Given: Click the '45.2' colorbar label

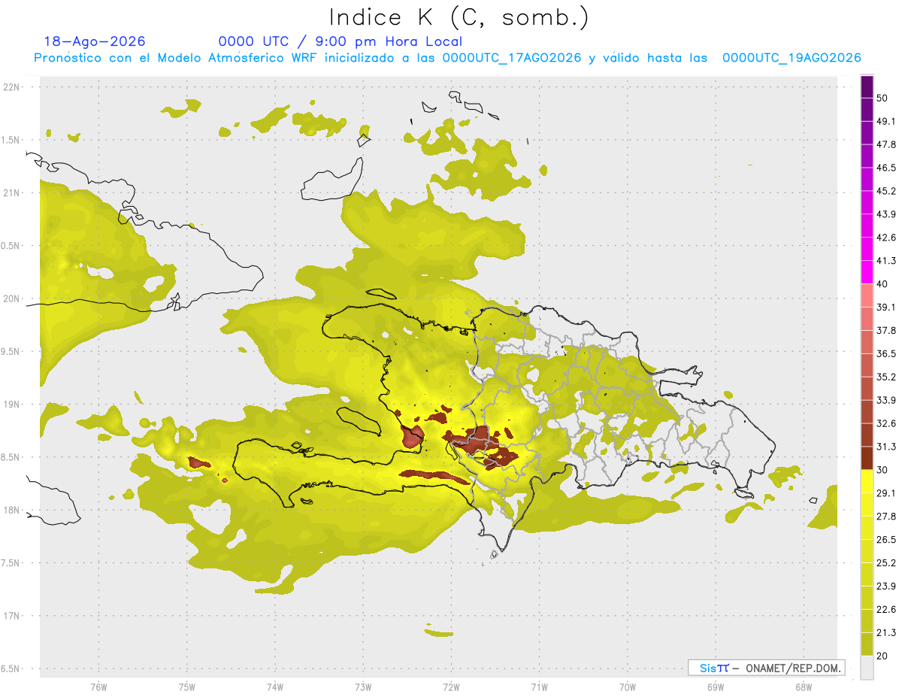Looking at the screenshot, I should [x=887, y=191].
